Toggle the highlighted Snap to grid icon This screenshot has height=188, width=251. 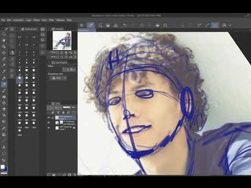click(x=215, y=25)
